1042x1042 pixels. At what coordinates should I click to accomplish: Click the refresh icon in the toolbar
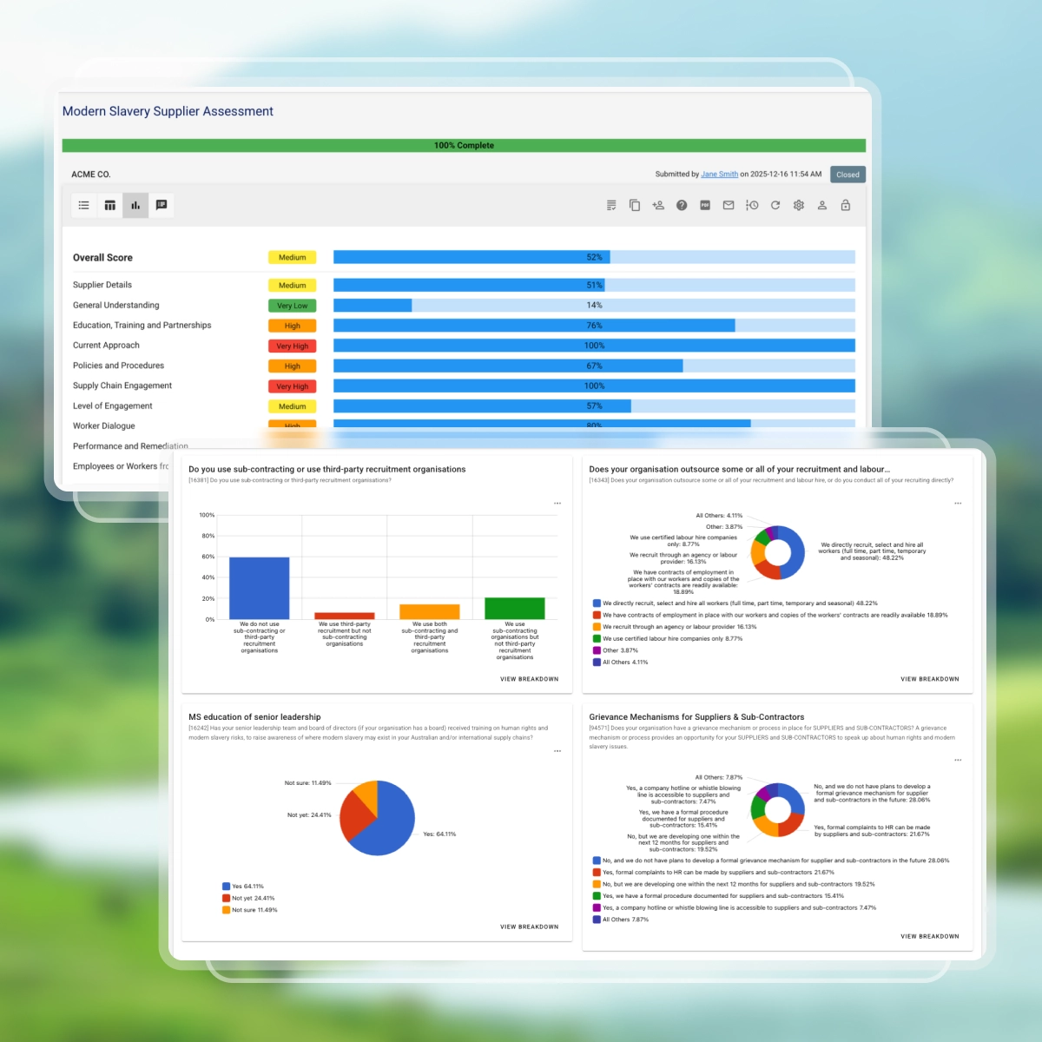[775, 206]
